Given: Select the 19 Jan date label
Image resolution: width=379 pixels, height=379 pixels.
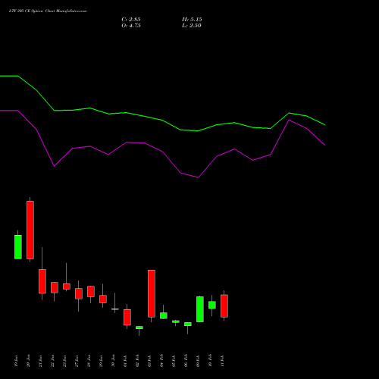Looking at the screenshot, I should (17, 361).
